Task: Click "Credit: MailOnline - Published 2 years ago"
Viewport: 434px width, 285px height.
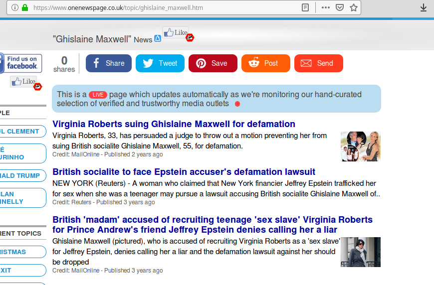Action: click(x=108, y=154)
